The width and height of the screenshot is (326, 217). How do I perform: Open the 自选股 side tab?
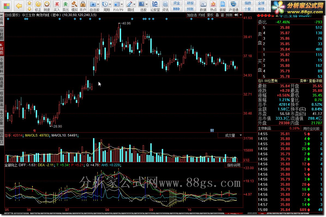click(x=2, y=82)
